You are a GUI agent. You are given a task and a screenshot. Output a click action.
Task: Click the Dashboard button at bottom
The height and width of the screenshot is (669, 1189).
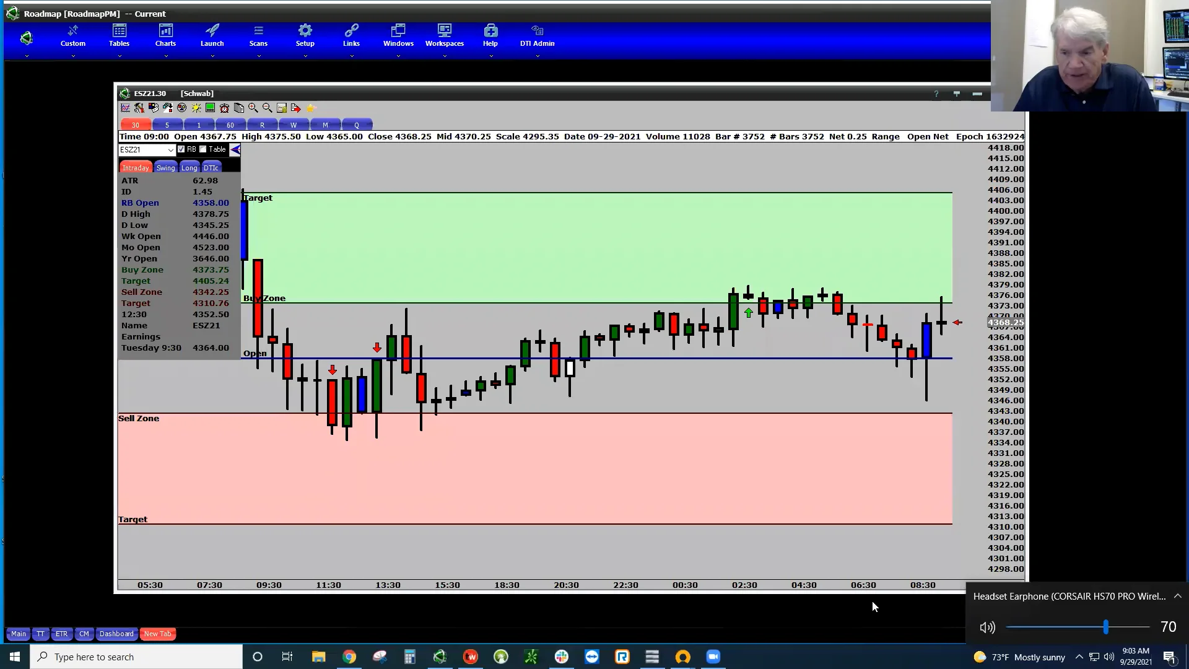[x=116, y=634]
